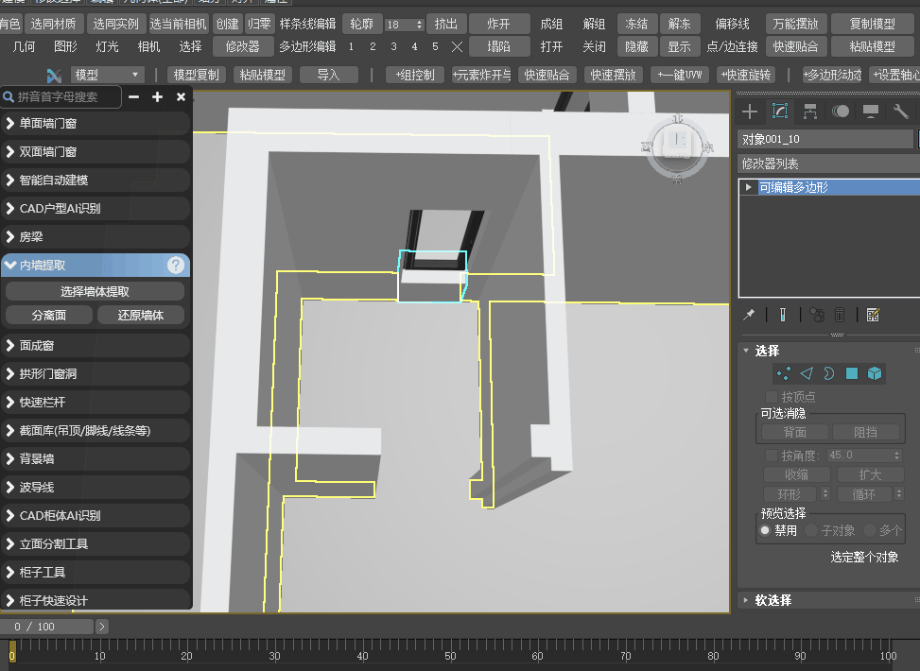Expand the 智能自动建模 section

[95, 181]
